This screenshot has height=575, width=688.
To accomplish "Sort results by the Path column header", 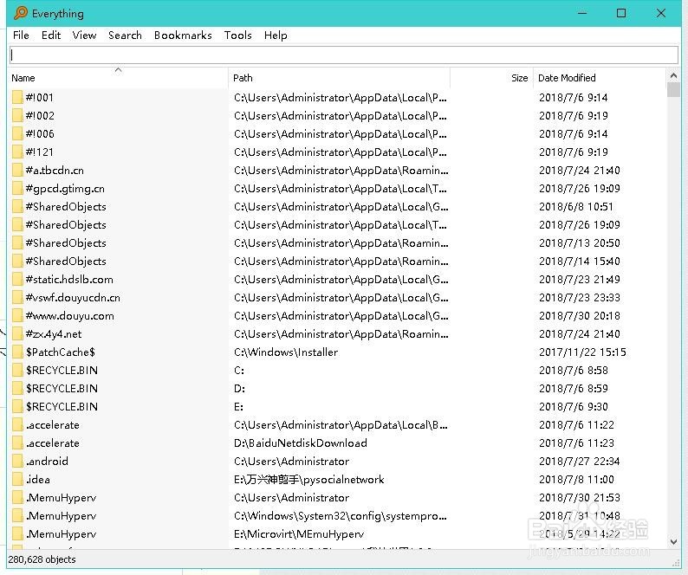I will pyautogui.click(x=339, y=78).
